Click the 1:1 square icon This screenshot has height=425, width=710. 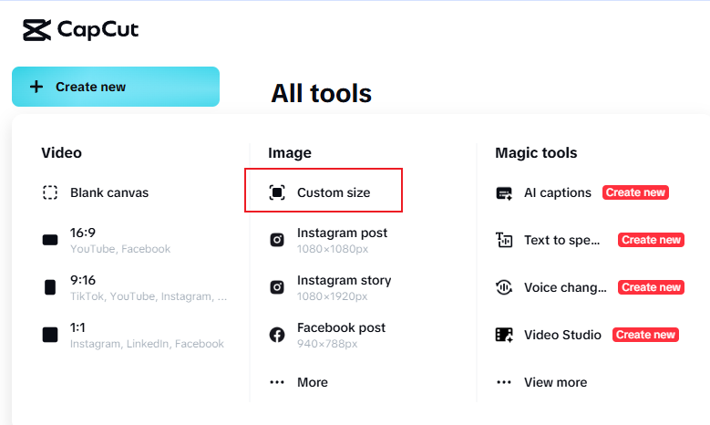[50, 335]
